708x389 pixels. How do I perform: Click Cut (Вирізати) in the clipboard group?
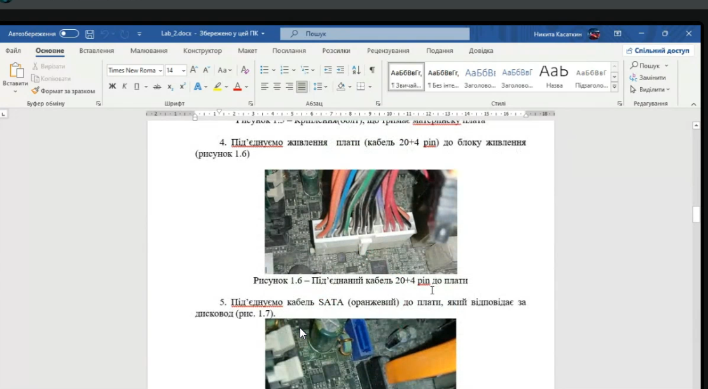click(x=49, y=66)
